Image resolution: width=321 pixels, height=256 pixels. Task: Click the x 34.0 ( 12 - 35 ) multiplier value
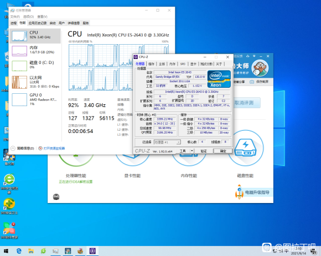[x=165, y=124]
